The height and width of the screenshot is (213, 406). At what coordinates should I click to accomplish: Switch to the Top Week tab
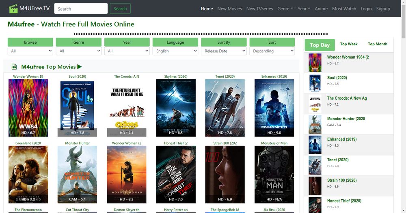349,44
